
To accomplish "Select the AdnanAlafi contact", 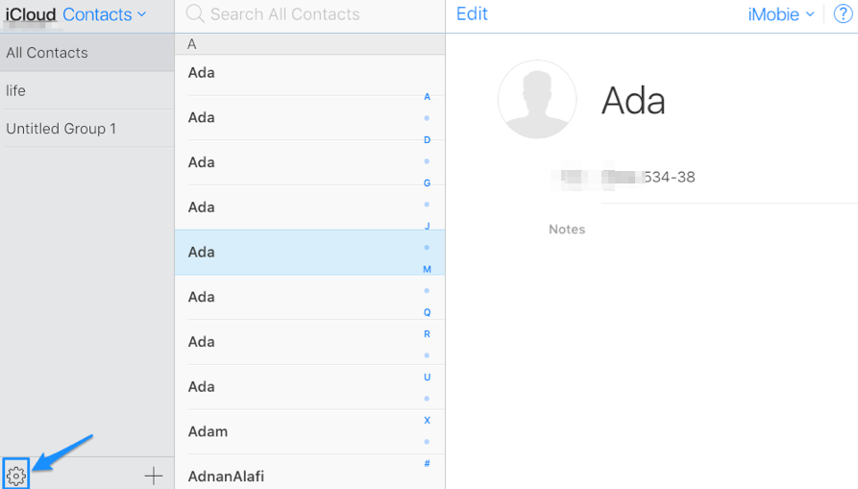I will (298, 476).
